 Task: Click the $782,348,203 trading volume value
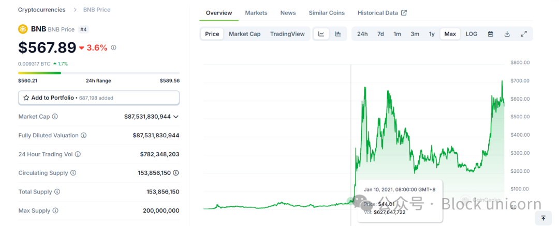[160, 154]
